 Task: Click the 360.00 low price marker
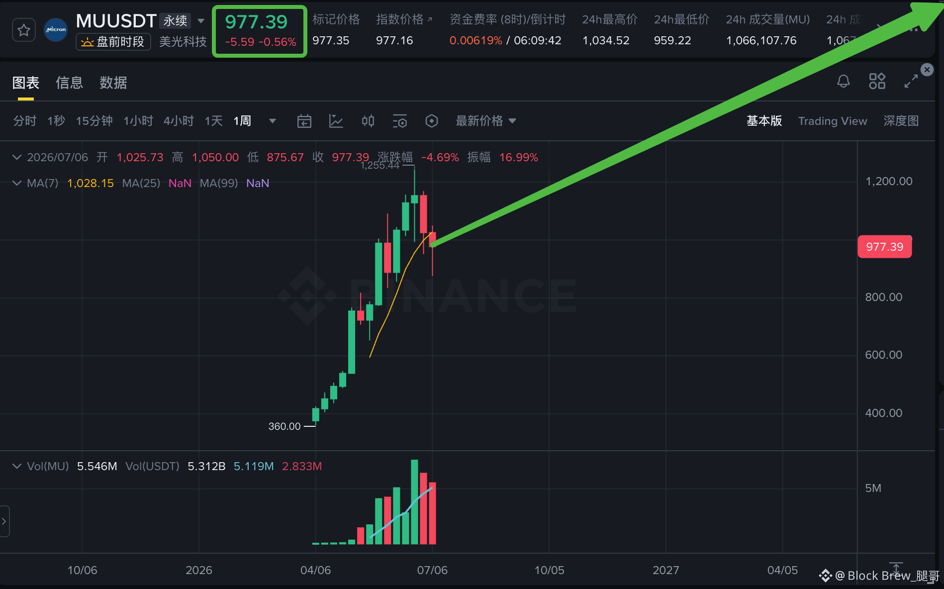click(x=284, y=426)
